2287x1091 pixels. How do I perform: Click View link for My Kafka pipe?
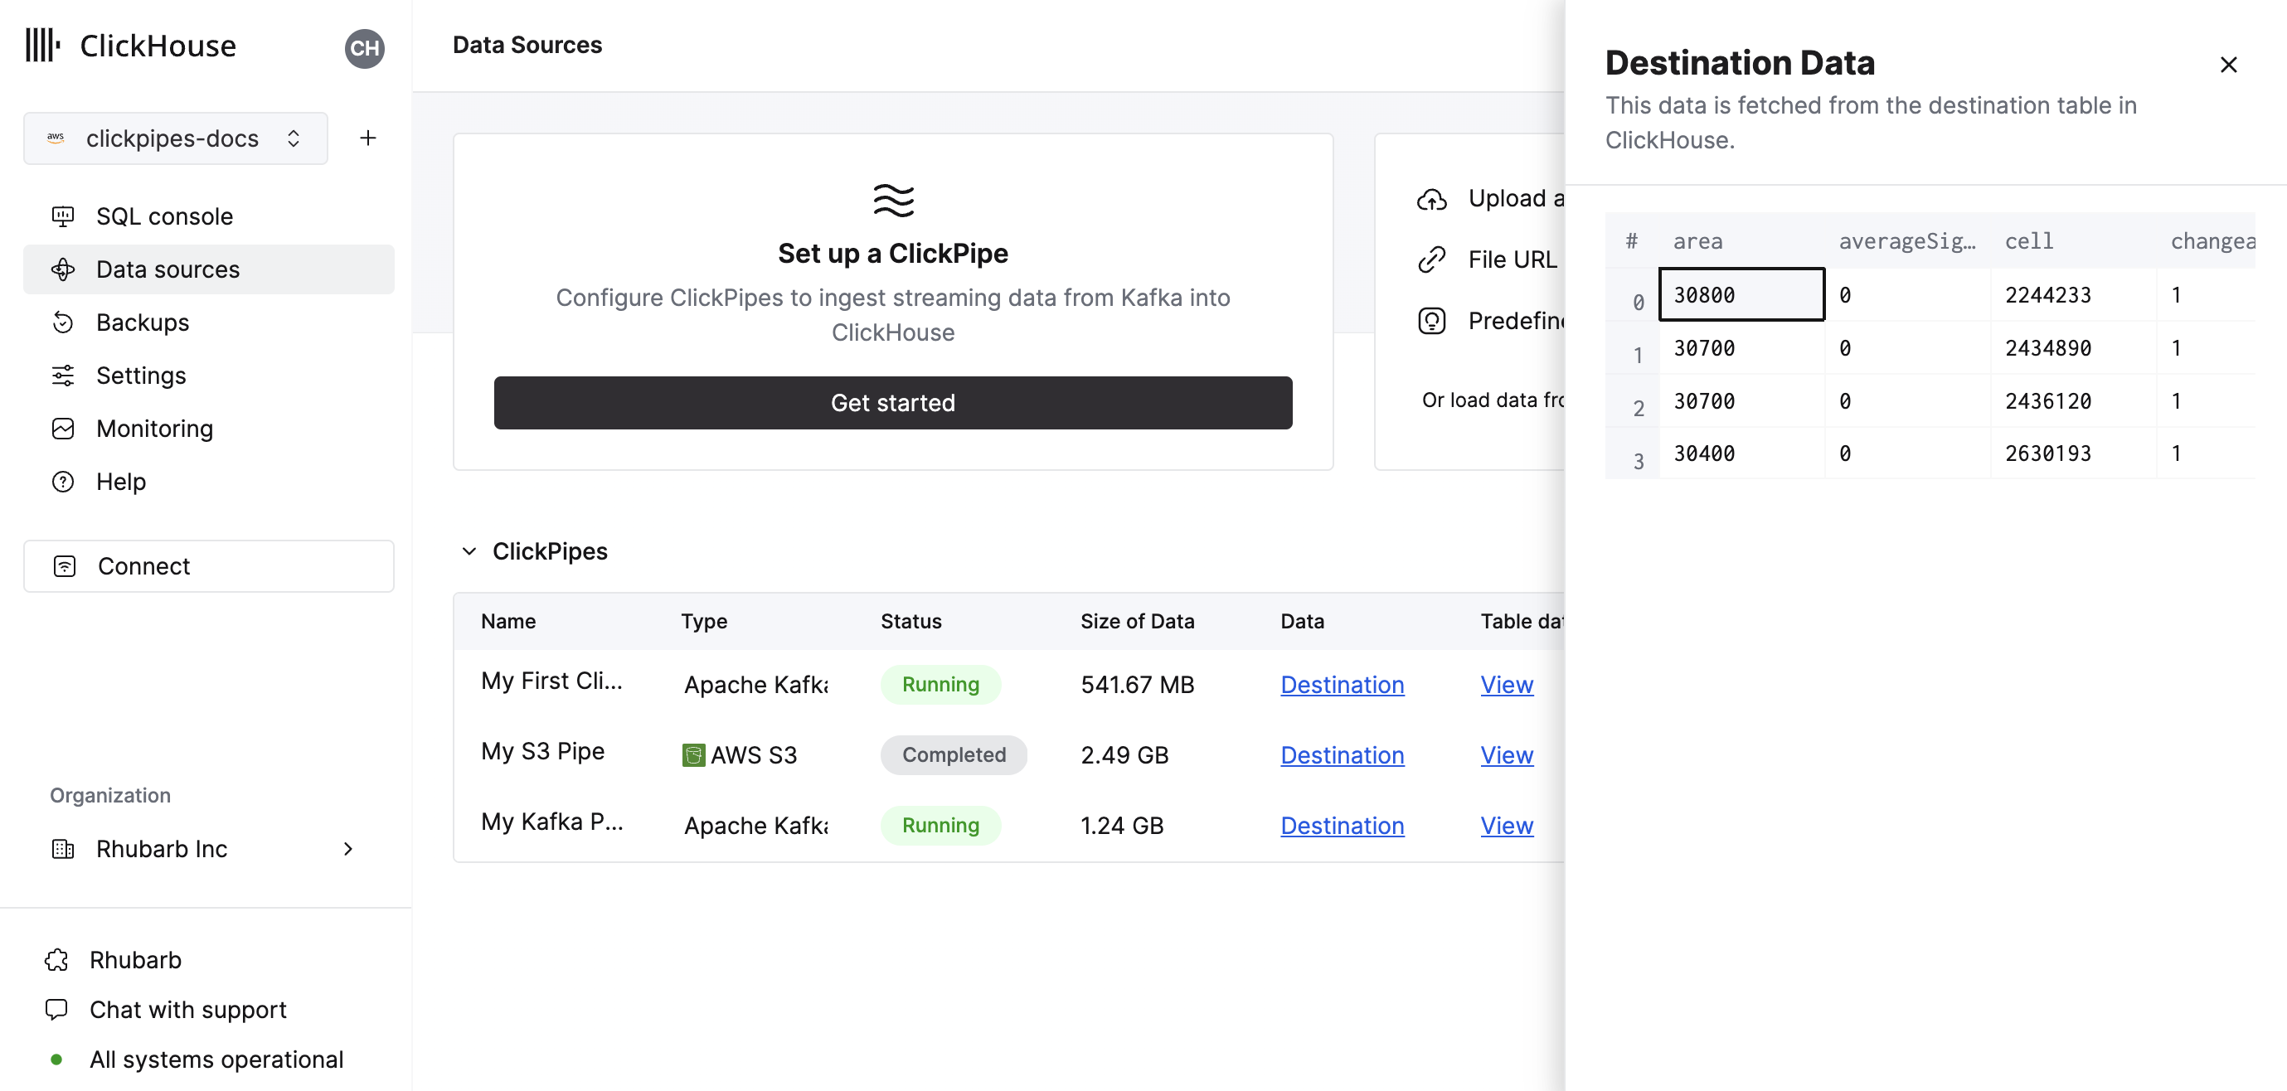pyautogui.click(x=1506, y=826)
